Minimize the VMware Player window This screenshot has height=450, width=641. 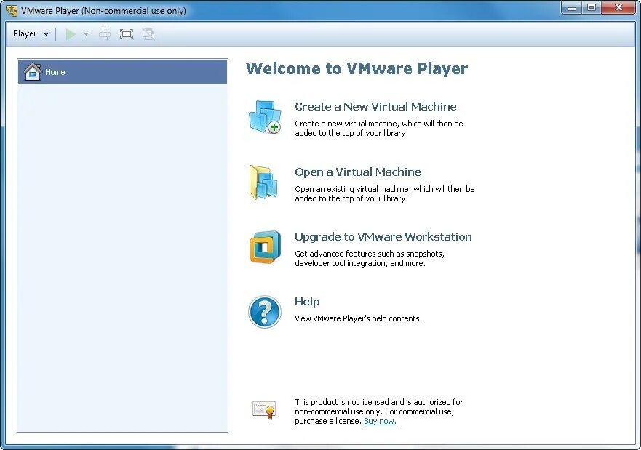(x=572, y=8)
